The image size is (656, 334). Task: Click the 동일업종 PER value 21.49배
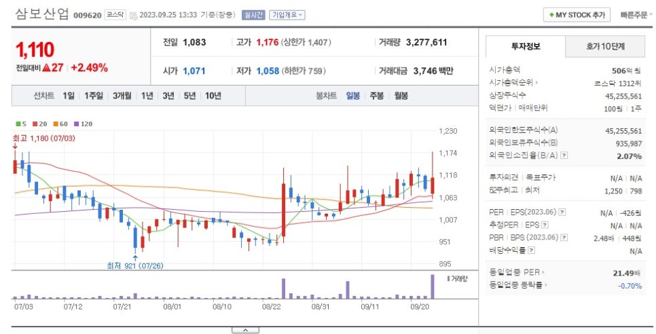click(626, 274)
